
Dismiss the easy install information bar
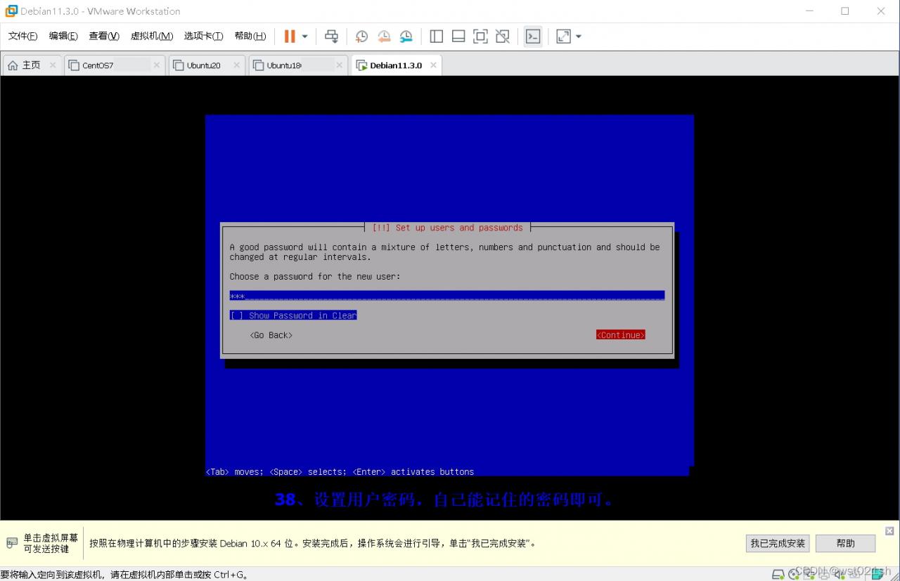(889, 531)
